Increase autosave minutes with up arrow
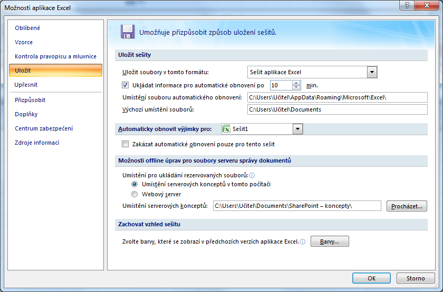Viewport: 443px width, 292px height. (x=296, y=83)
